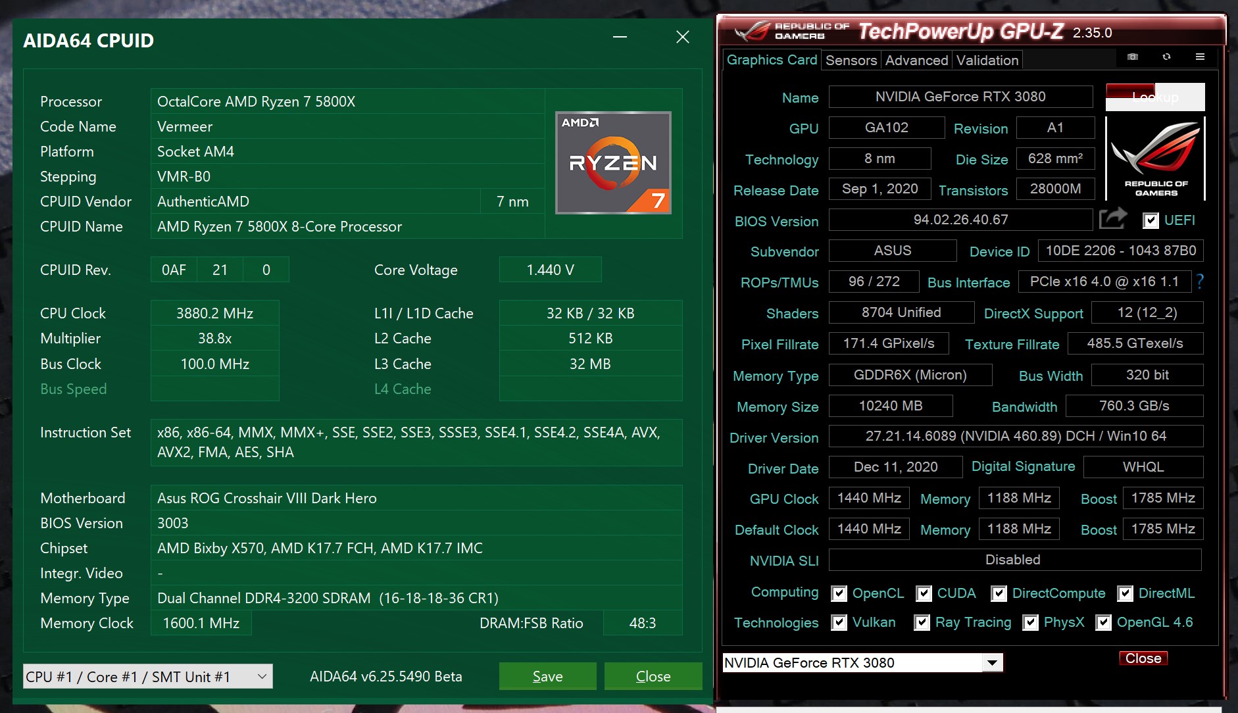Click the green Close button in AIDA64
The image size is (1238, 713).
click(653, 676)
